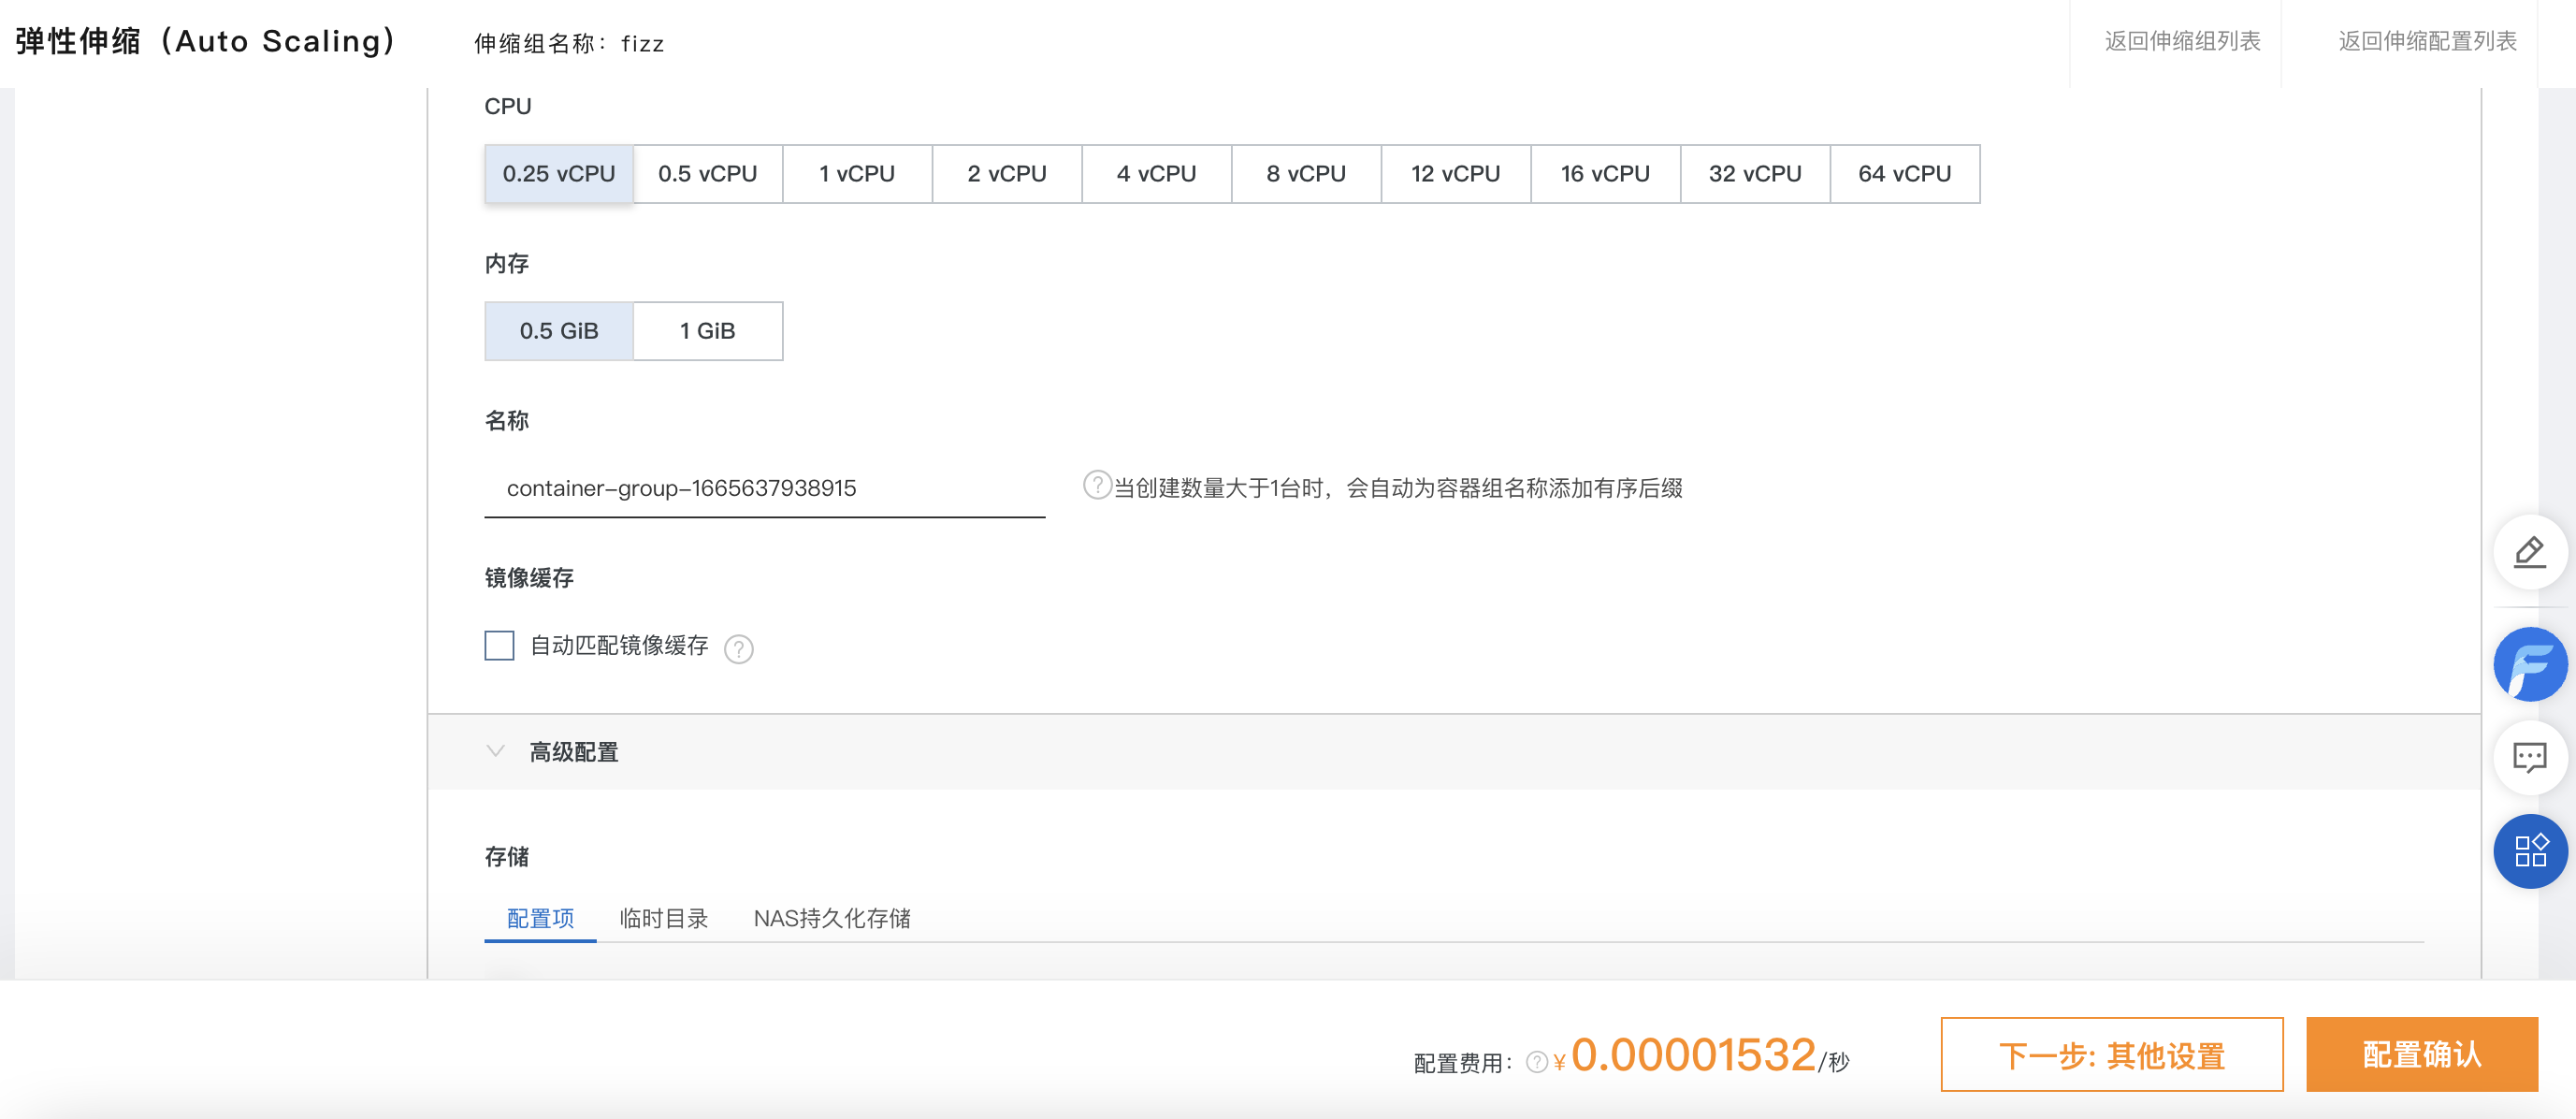This screenshot has width=2576, height=1119.
Task: Focus the container group name field
Action: pyautogui.click(x=765, y=488)
